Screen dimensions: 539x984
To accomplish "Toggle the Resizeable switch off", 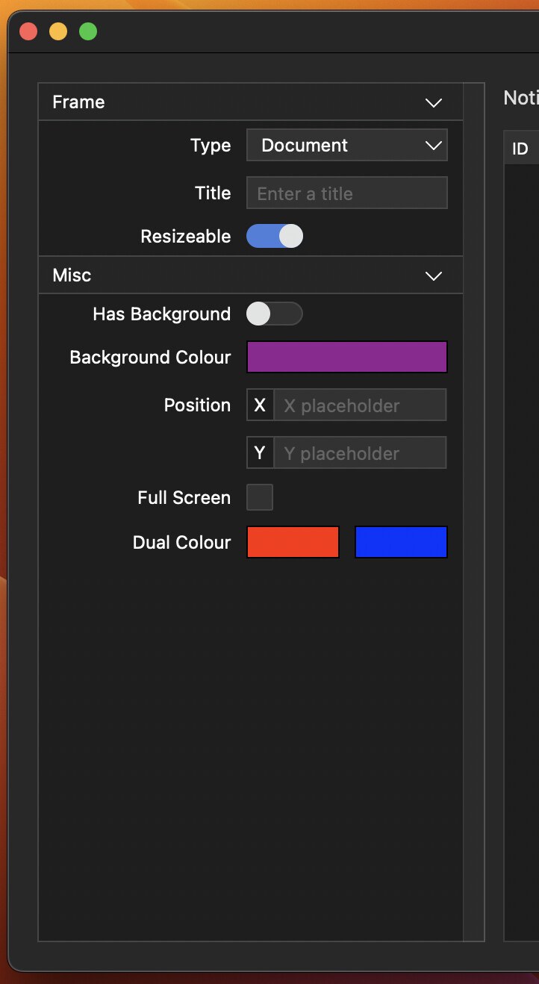I will click(275, 236).
